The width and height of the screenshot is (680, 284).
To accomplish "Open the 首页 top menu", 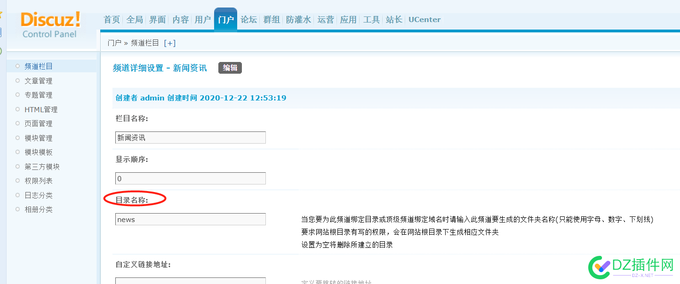I will (112, 20).
